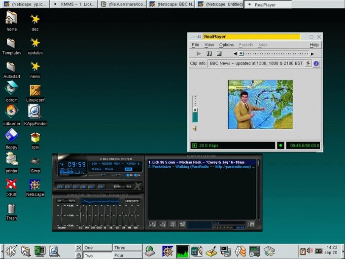
Task: Toggle the XMMS equalizer ON button
Action: point(59,201)
